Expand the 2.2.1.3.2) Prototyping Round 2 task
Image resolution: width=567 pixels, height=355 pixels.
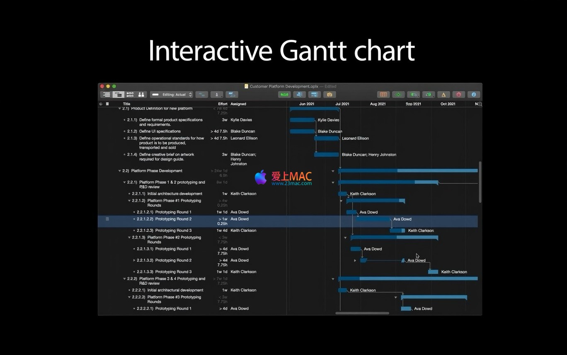point(134,260)
